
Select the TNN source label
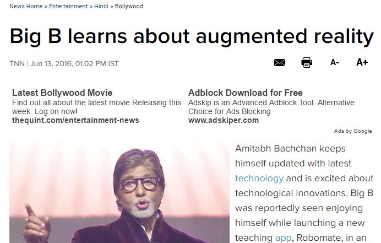click(x=17, y=64)
